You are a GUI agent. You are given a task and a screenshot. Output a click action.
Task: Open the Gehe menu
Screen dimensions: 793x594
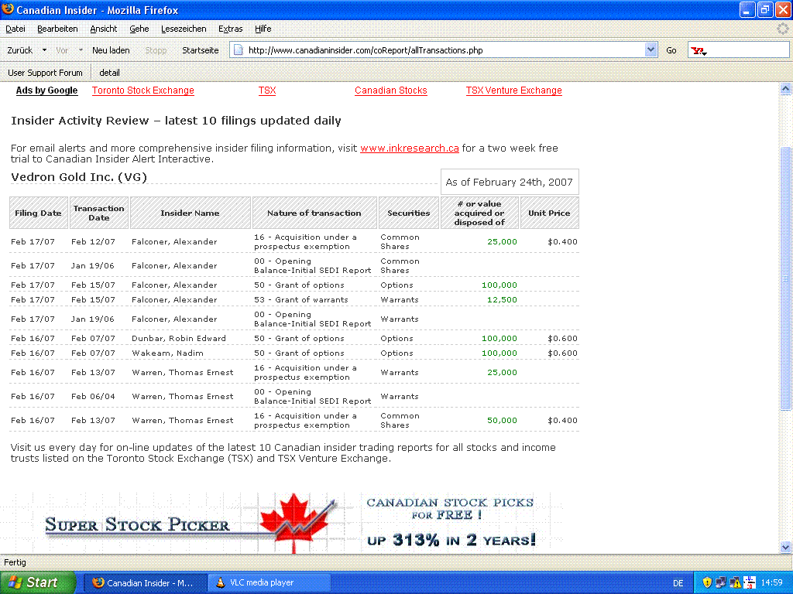coord(139,29)
